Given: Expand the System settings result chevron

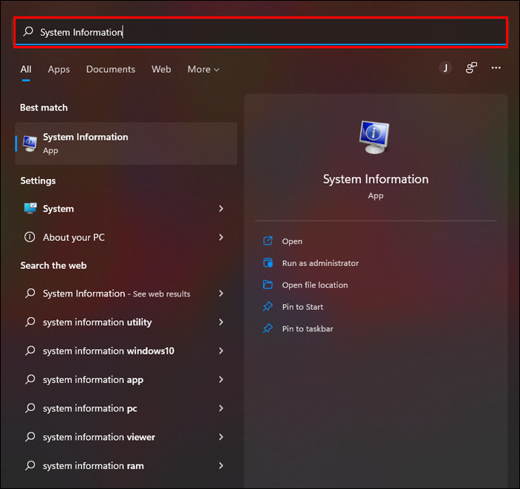Looking at the screenshot, I should [x=221, y=209].
